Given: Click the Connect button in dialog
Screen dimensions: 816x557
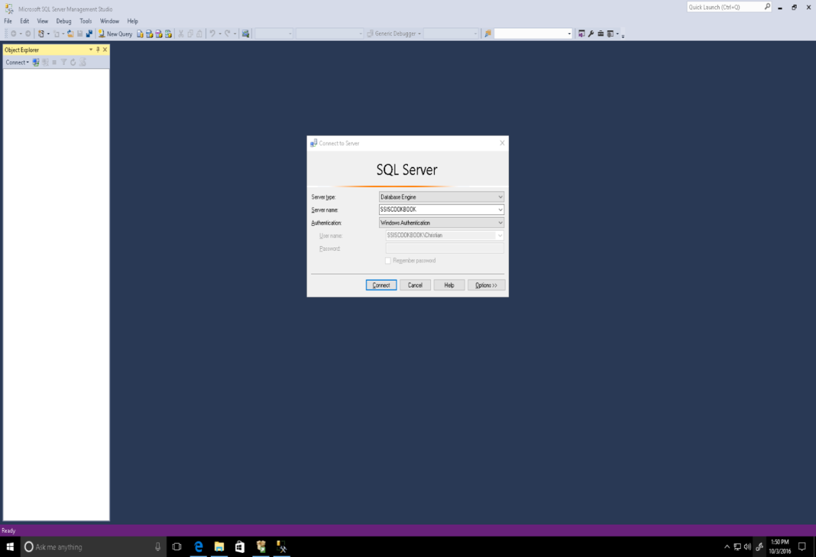Looking at the screenshot, I should 381,285.
